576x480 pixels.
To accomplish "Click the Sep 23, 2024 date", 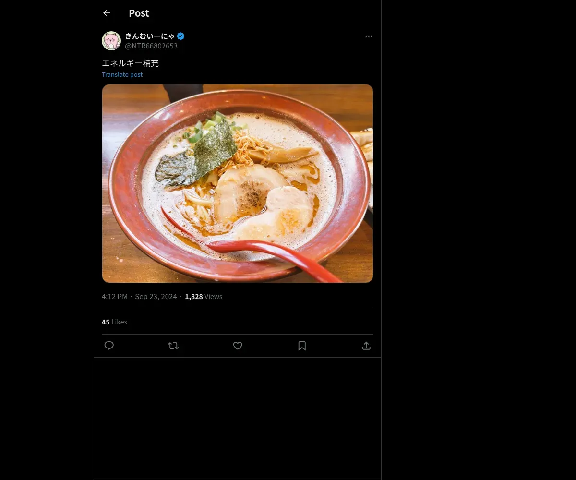I will pyautogui.click(x=156, y=297).
